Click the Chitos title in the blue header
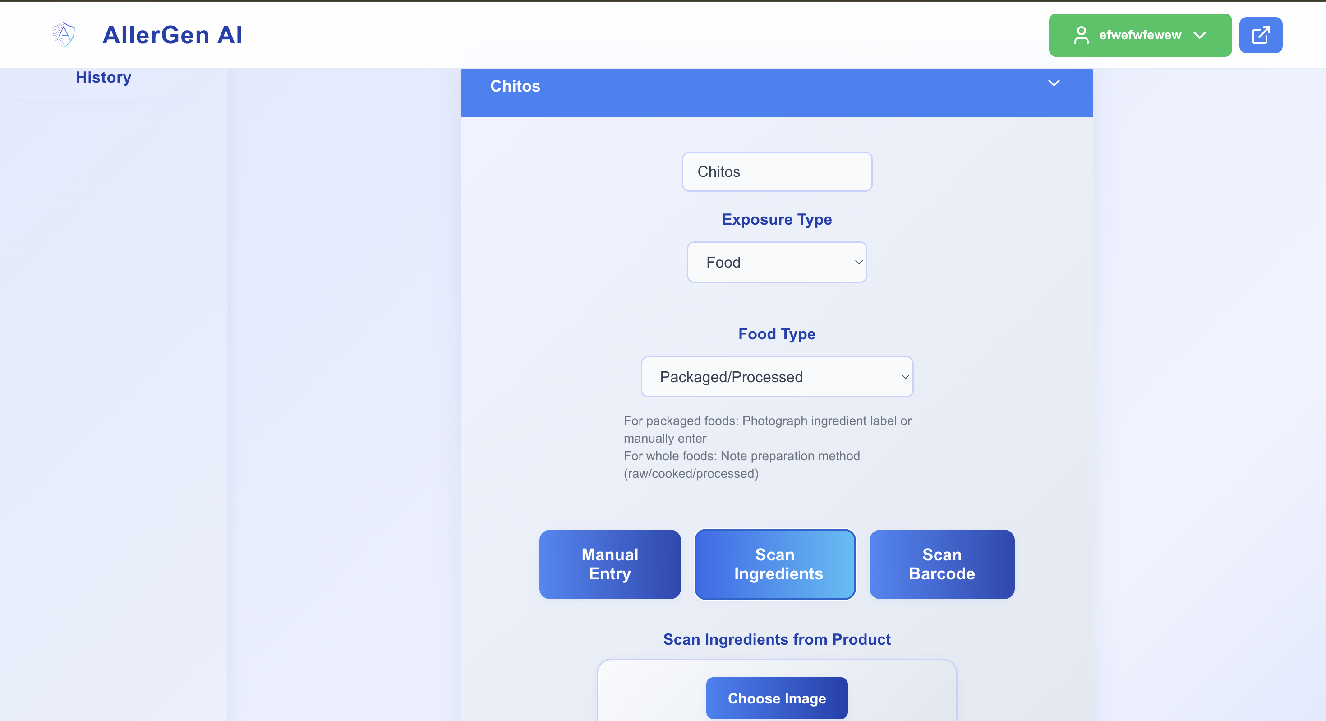Viewport: 1326px width, 721px height. coord(515,86)
